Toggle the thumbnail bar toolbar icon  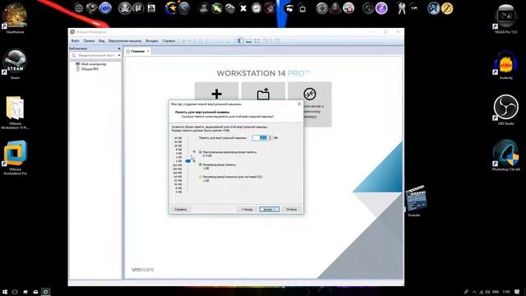248,41
